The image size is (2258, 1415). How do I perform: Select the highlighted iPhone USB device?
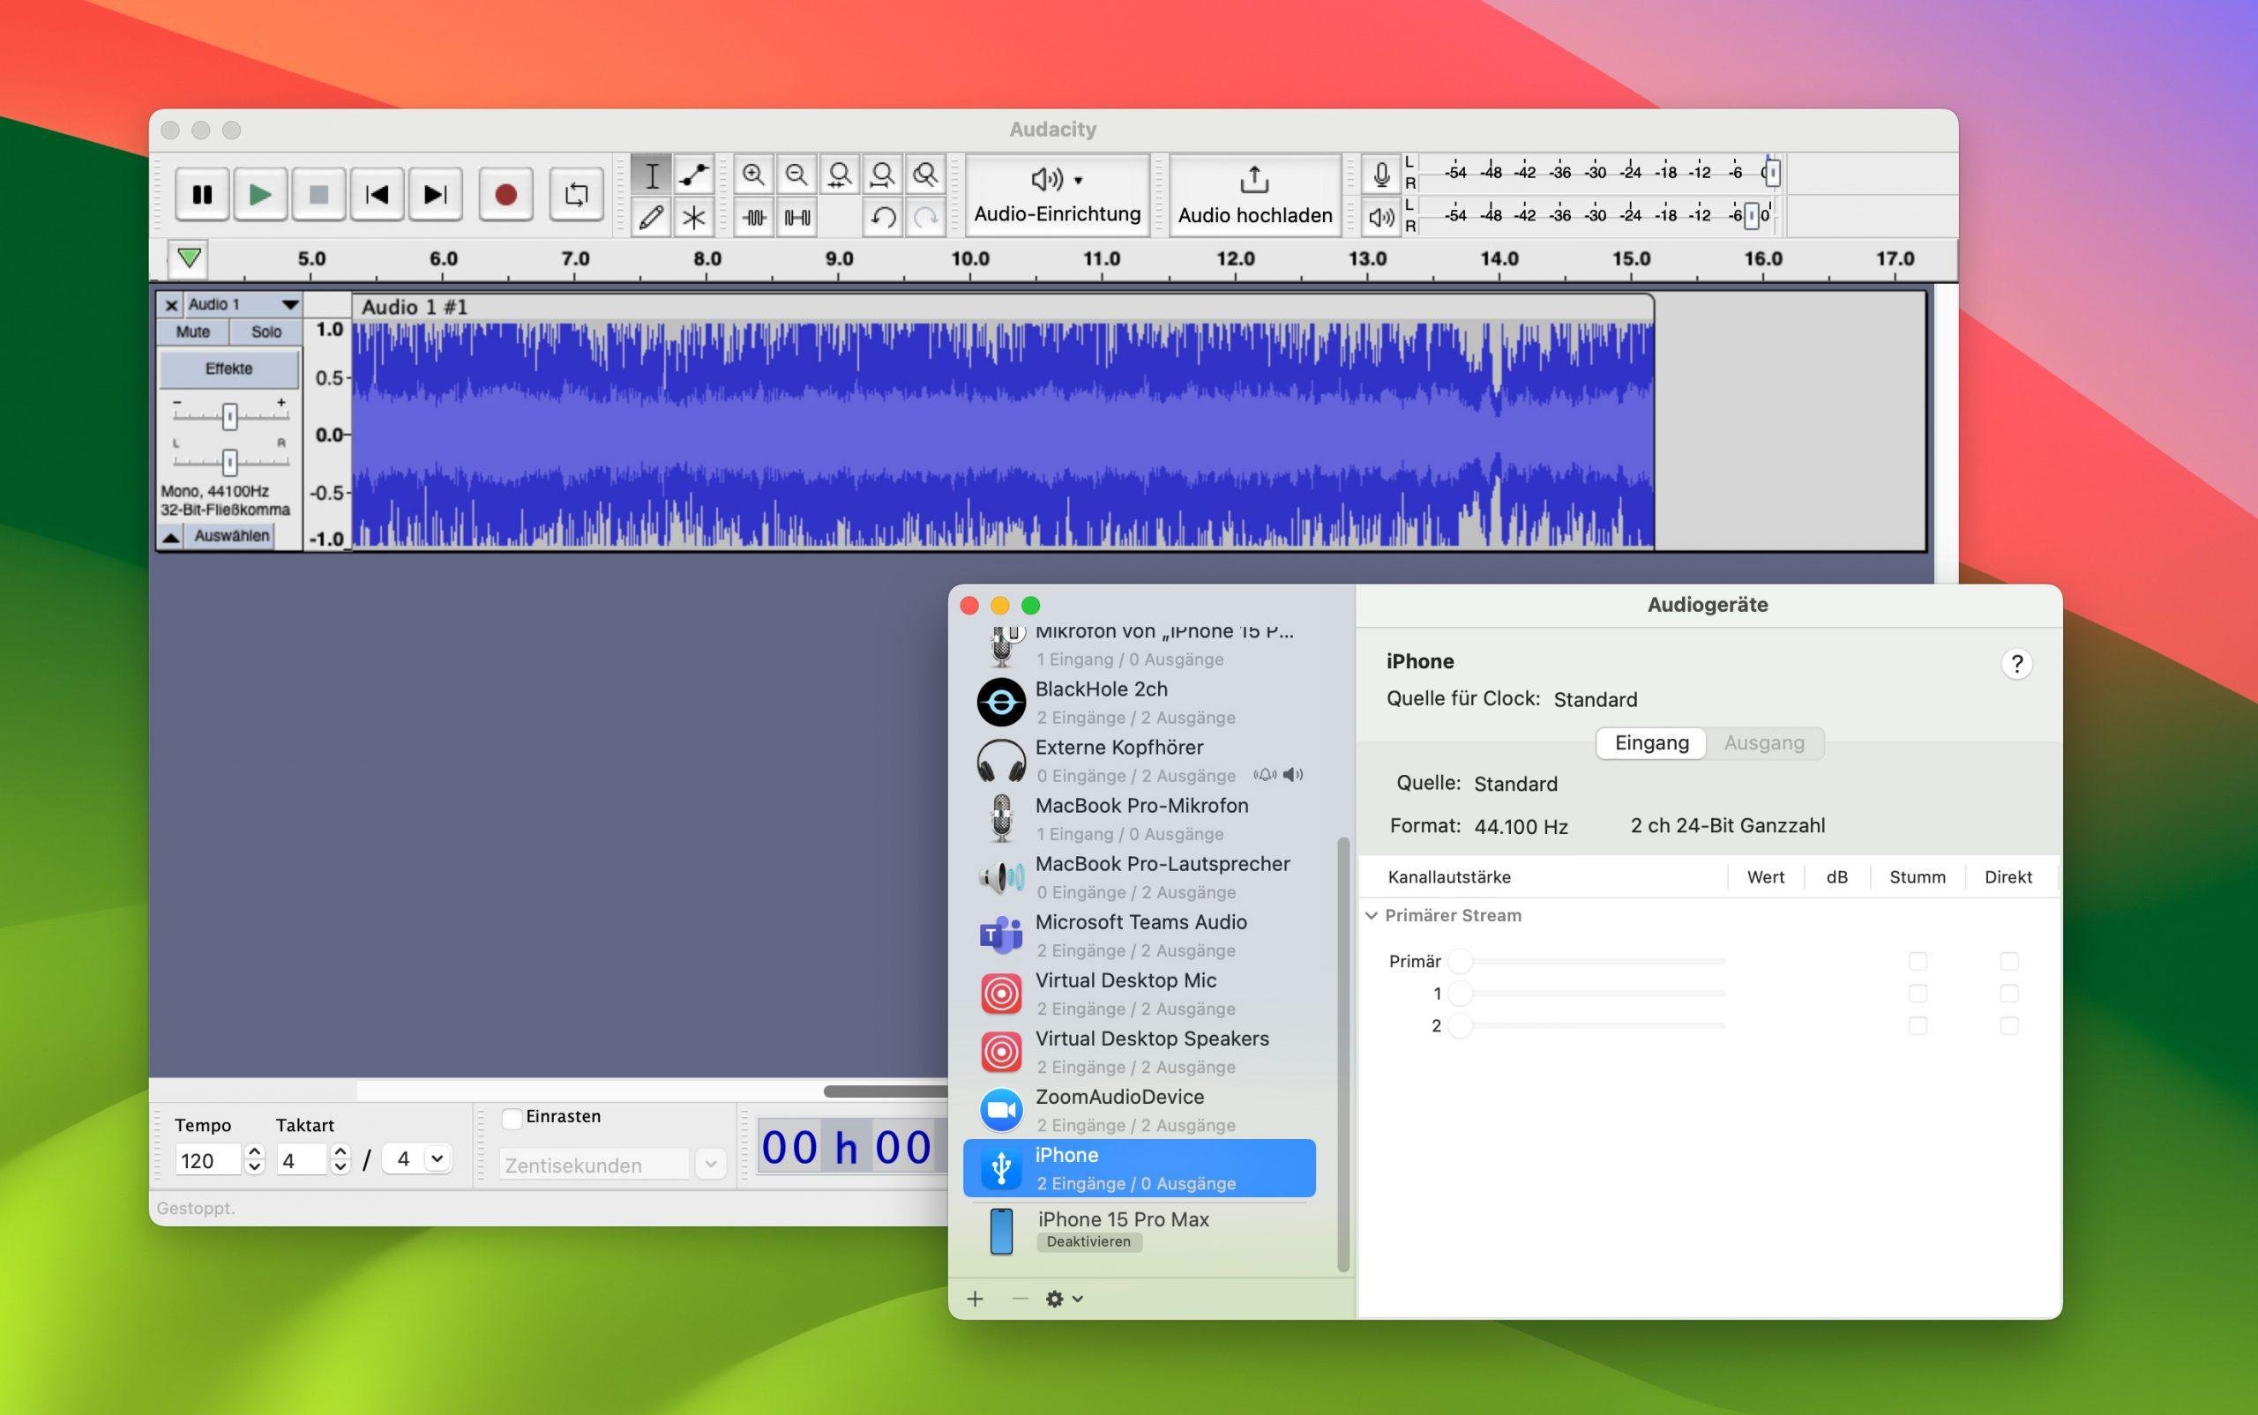pos(1140,1168)
